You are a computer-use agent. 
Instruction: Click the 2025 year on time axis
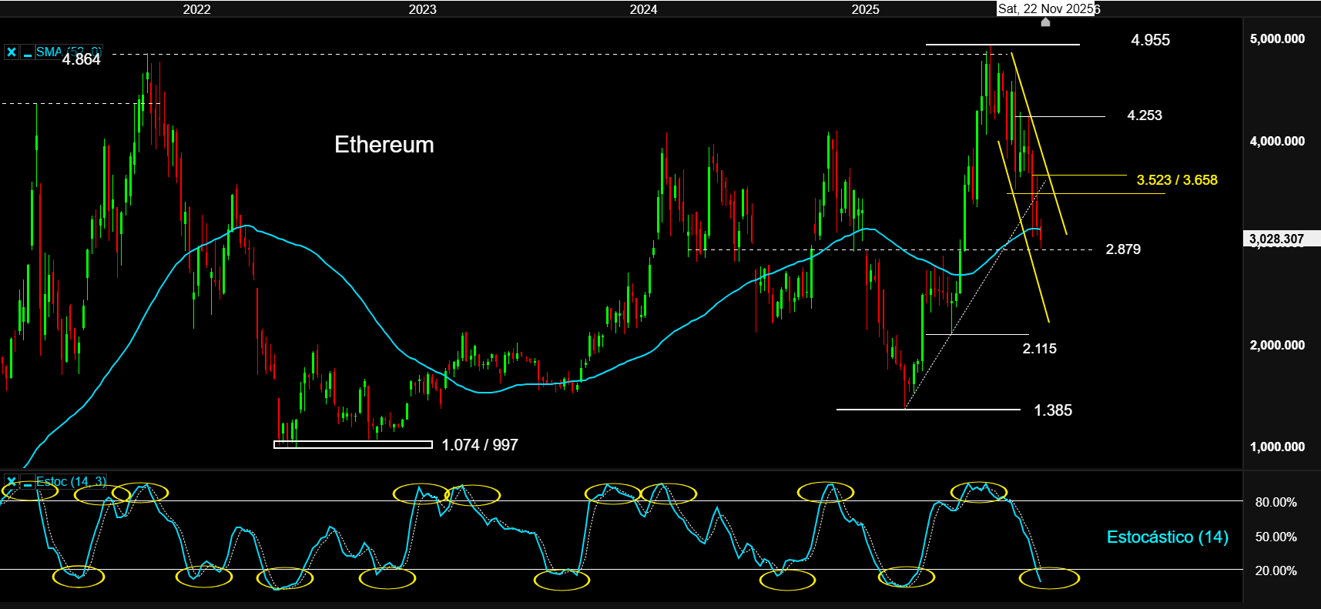click(x=865, y=9)
